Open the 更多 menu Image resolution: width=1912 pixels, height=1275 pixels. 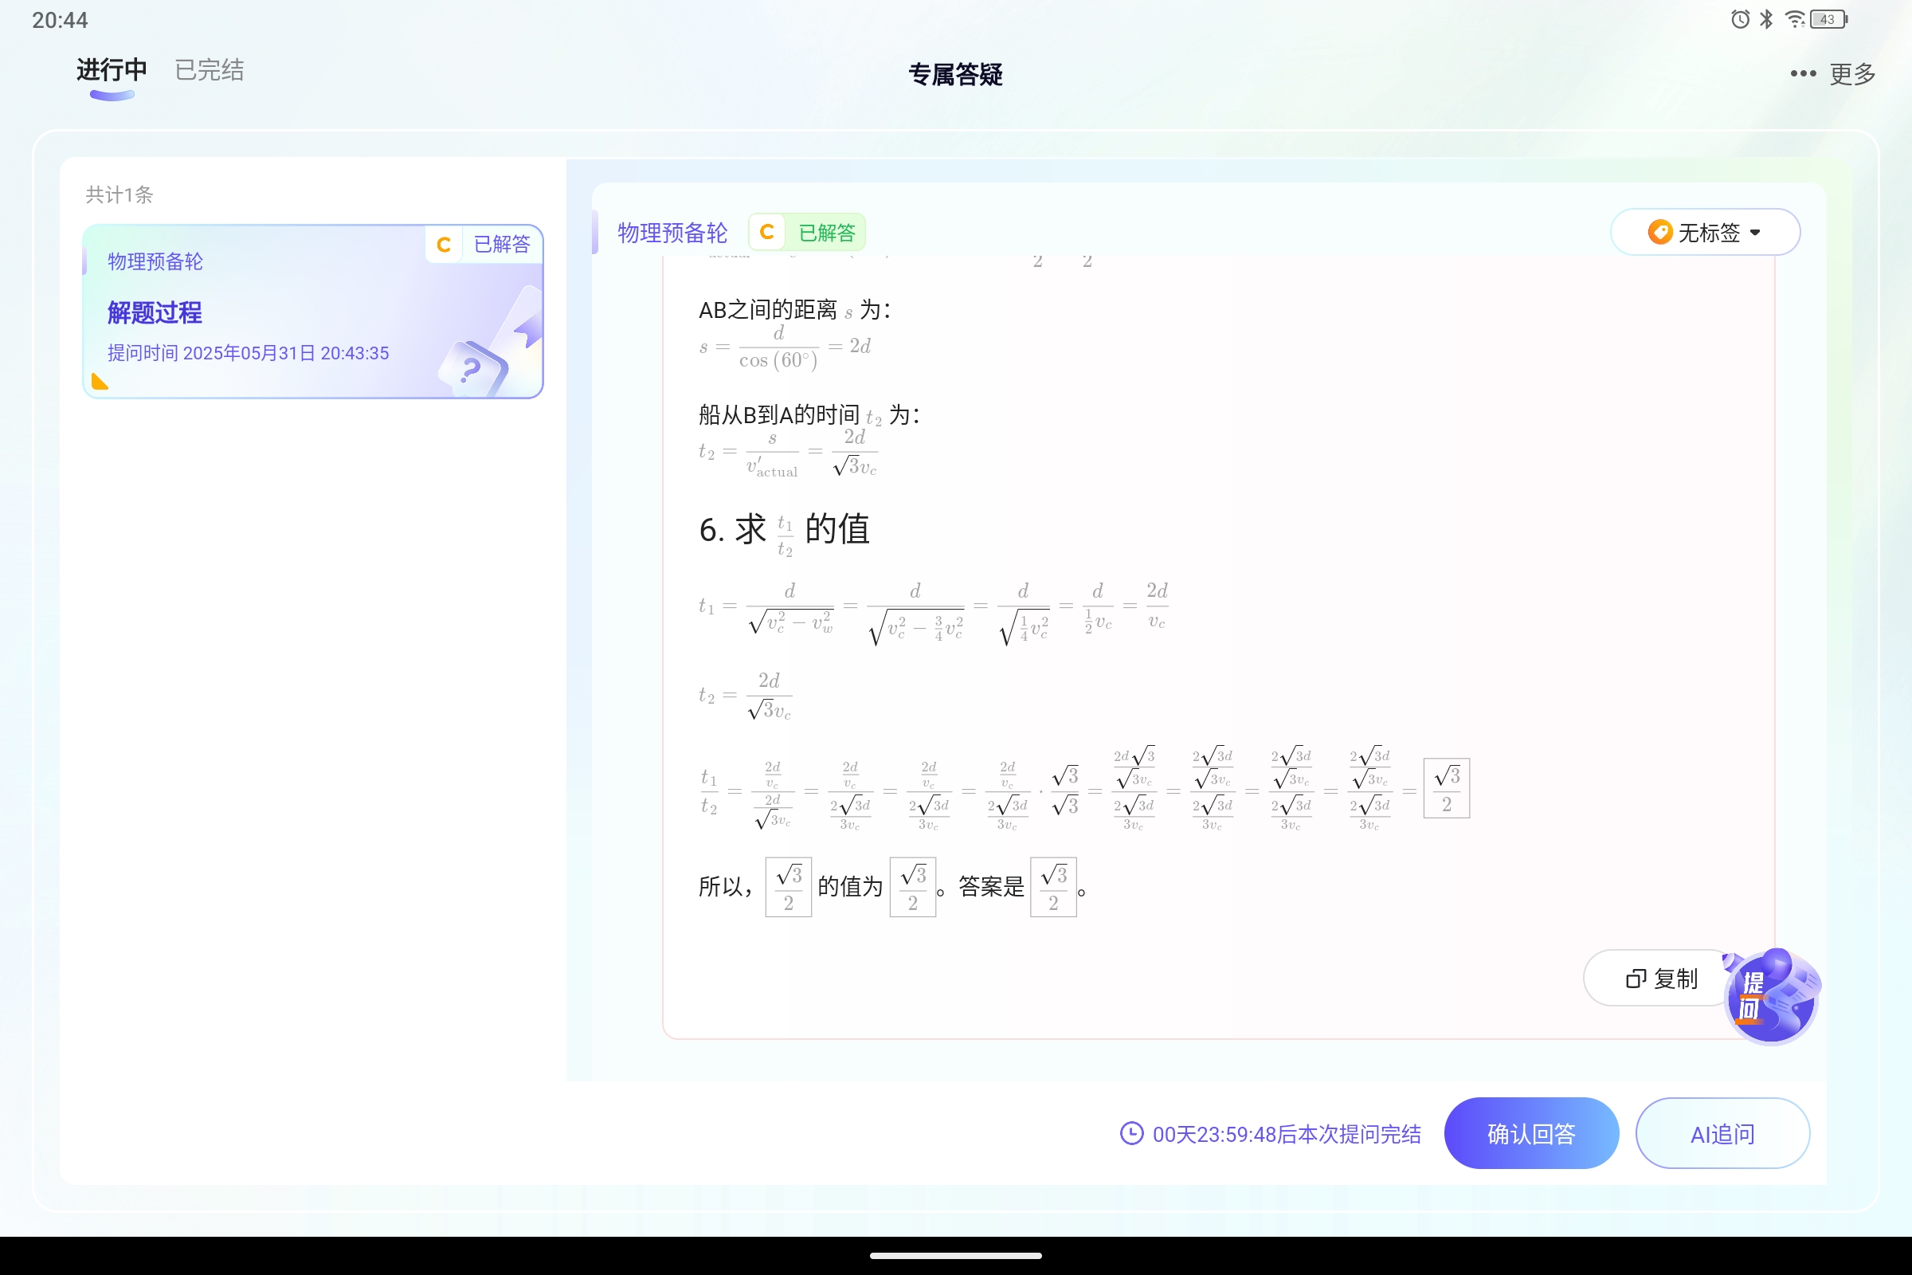tap(1851, 74)
